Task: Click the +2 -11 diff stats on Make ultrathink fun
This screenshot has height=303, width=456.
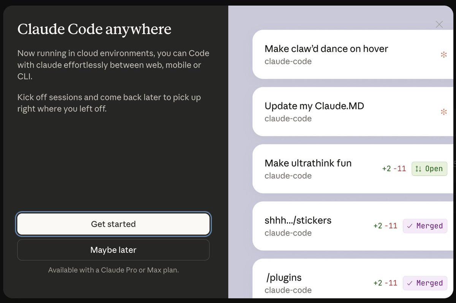Action: (x=394, y=169)
